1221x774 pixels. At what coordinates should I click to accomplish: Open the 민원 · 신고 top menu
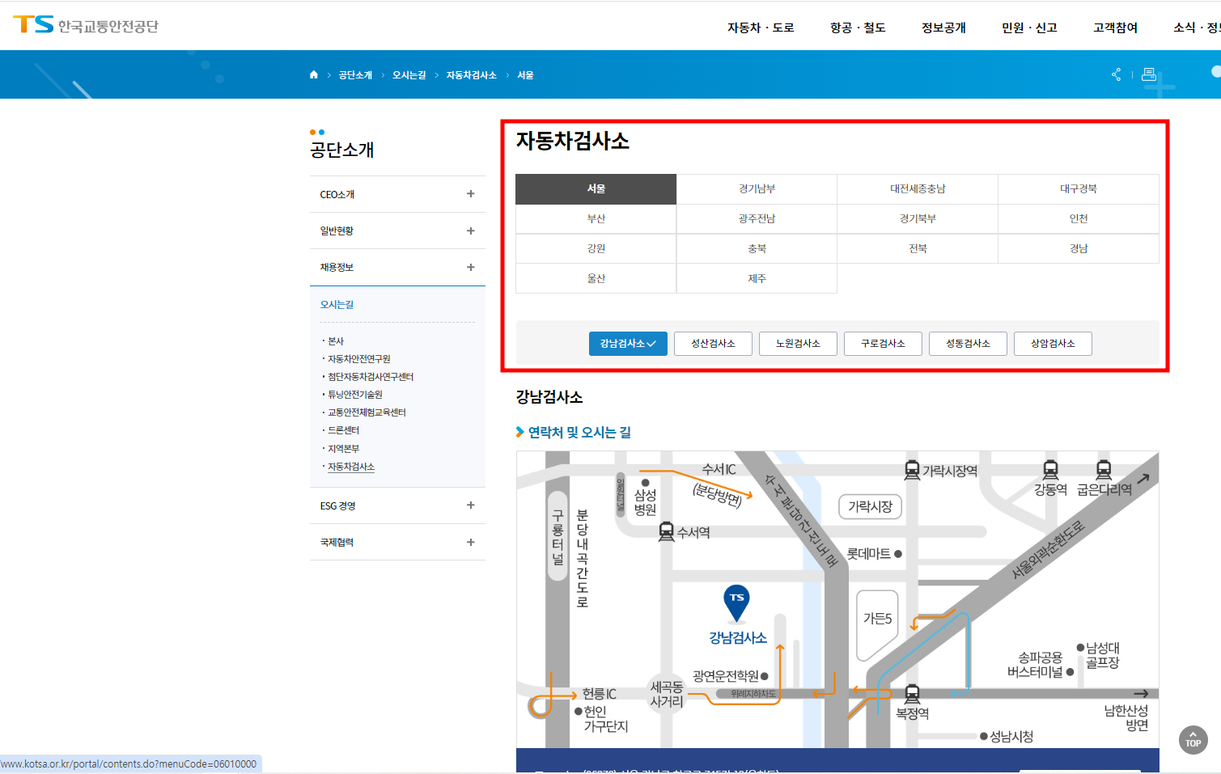tap(1029, 27)
